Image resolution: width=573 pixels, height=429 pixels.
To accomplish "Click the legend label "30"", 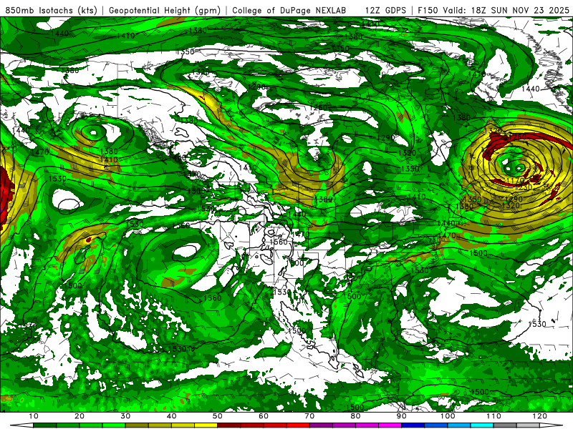I will click(x=125, y=416).
